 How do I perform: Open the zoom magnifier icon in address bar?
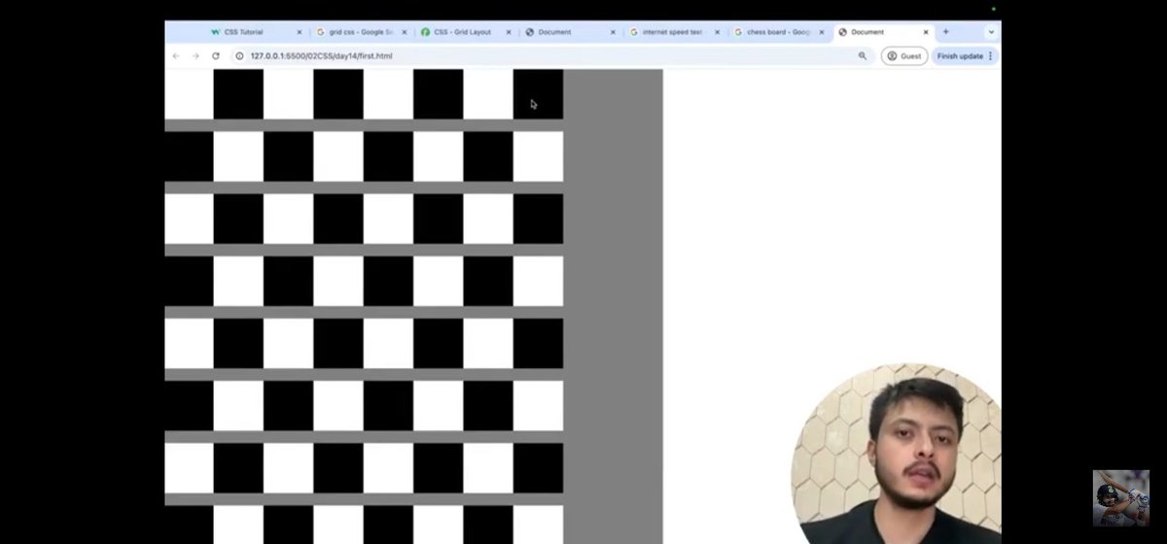tap(863, 56)
